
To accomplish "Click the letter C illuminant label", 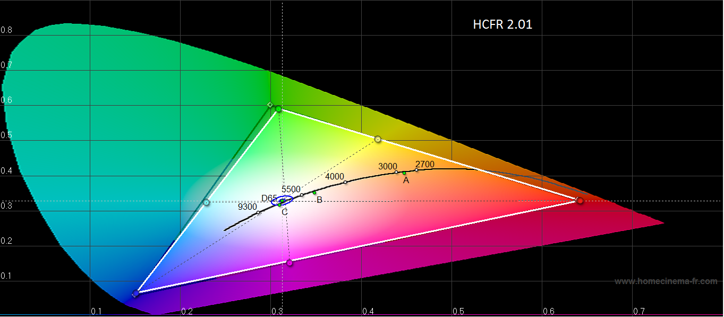I will point(285,212).
